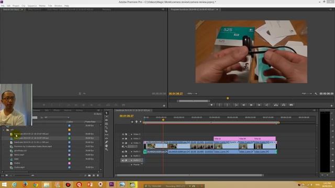Click the Lift button
Screen dimensions: 335x188
tap(276, 105)
